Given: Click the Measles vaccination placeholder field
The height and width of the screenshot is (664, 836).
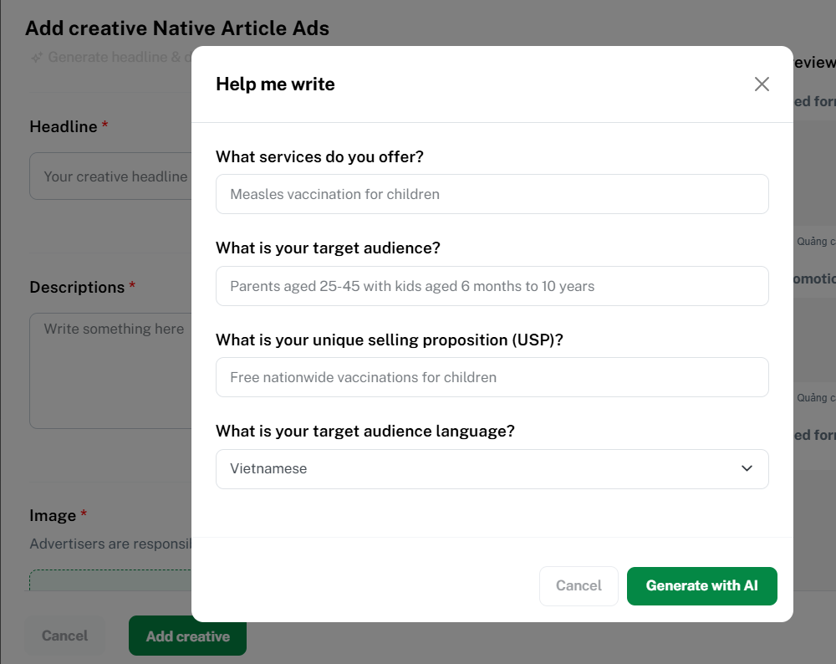Looking at the screenshot, I should [x=492, y=194].
